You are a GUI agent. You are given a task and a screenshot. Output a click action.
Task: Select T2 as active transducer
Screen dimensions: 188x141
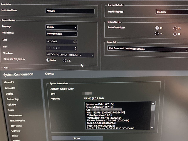175,28
